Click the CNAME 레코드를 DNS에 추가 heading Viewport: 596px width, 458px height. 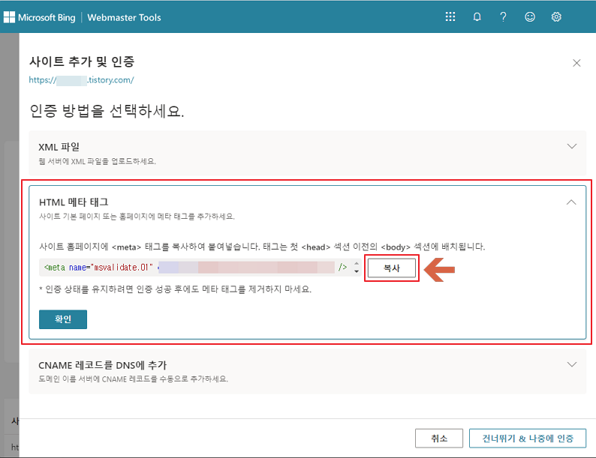click(x=102, y=365)
